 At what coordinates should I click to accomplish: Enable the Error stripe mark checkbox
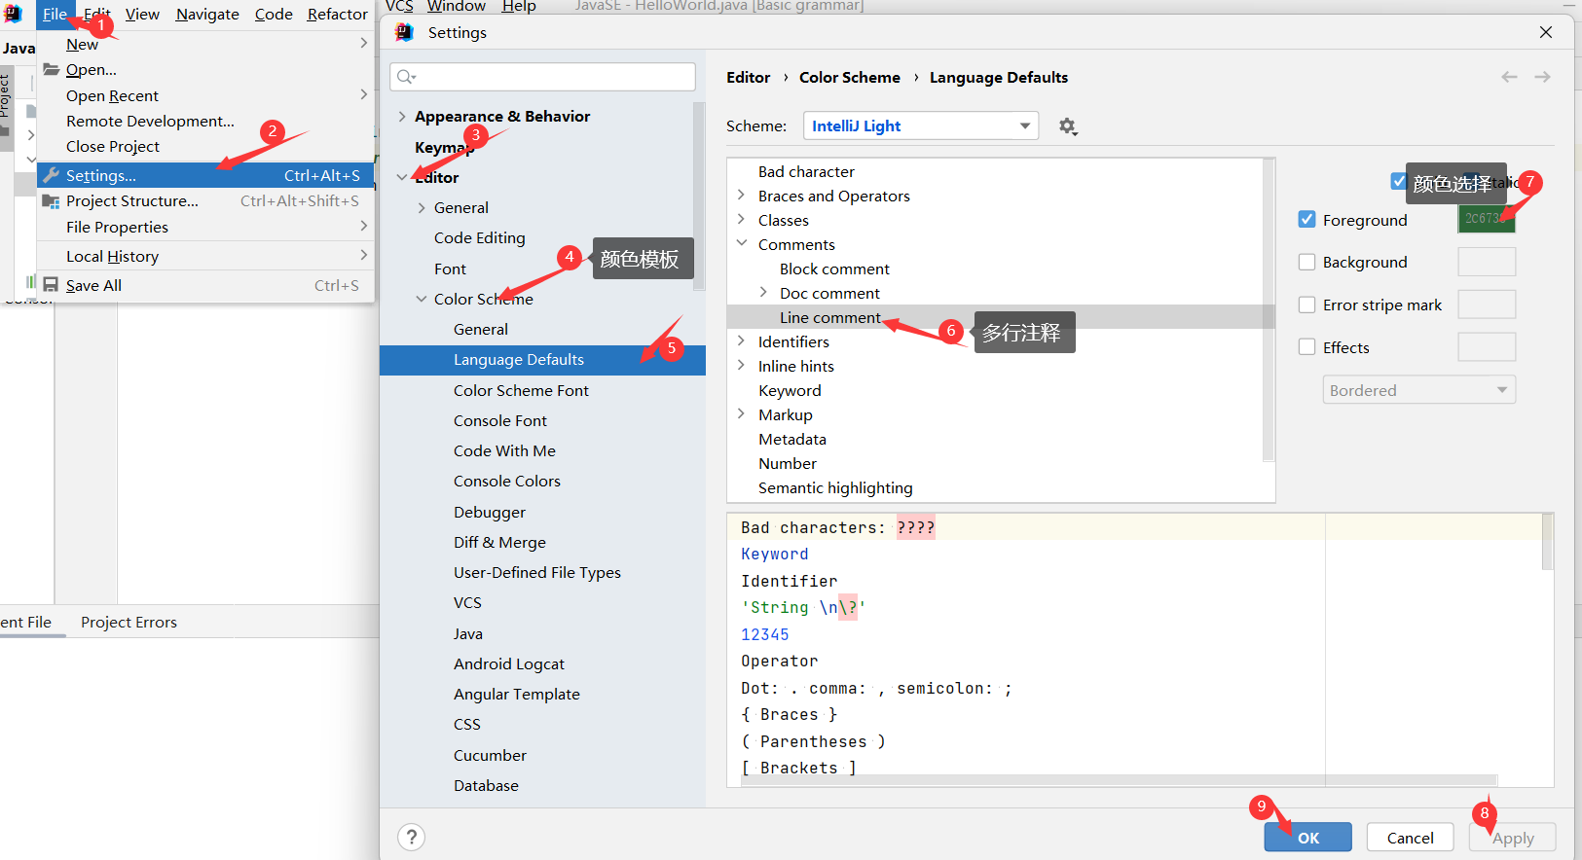click(x=1307, y=305)
